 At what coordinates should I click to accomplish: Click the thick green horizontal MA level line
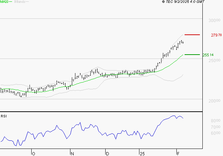click(192, 55)
